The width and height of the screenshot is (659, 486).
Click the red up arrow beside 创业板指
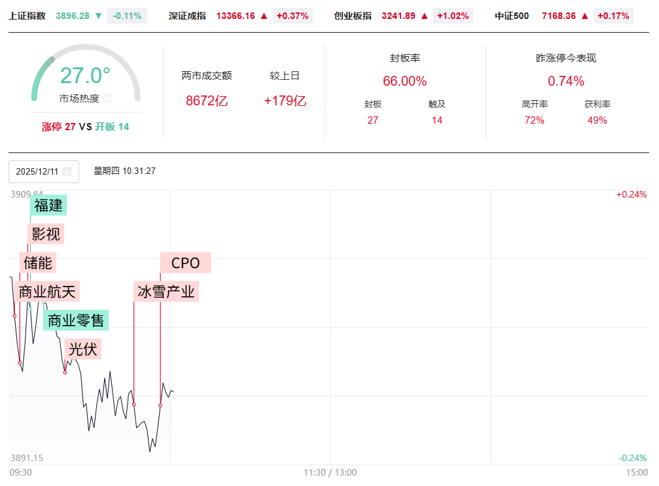[425, 16]
